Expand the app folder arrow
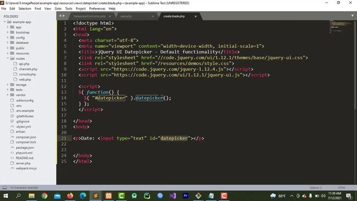 7,27
